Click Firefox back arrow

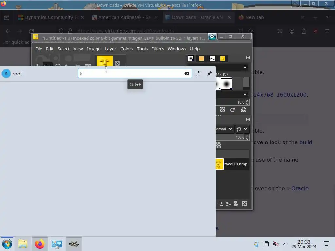click(8, 31)
